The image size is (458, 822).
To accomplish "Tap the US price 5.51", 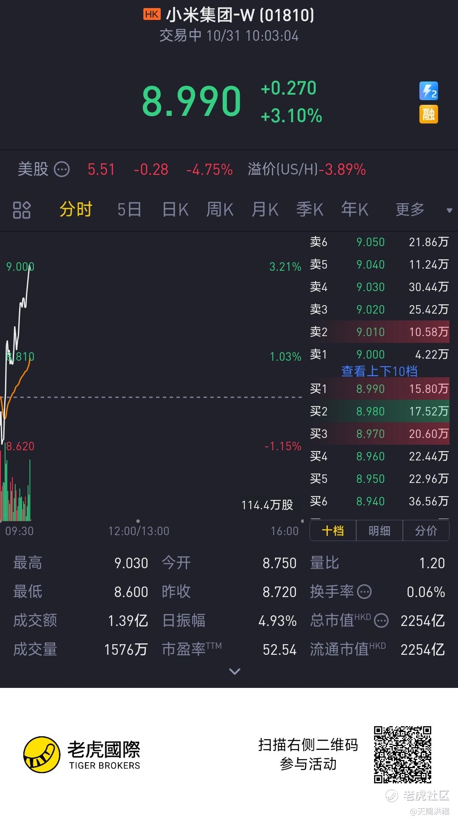I will tap(101, 170).
